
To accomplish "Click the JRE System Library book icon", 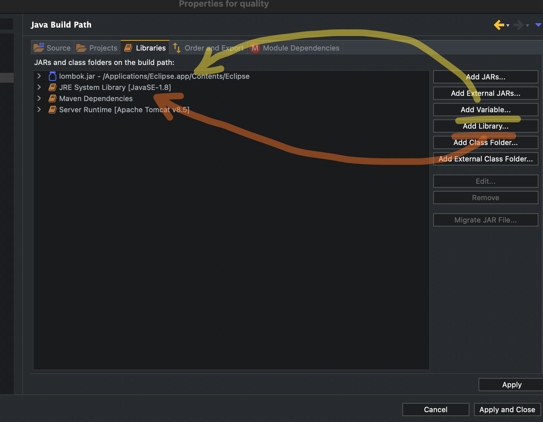I will point(52,87).
